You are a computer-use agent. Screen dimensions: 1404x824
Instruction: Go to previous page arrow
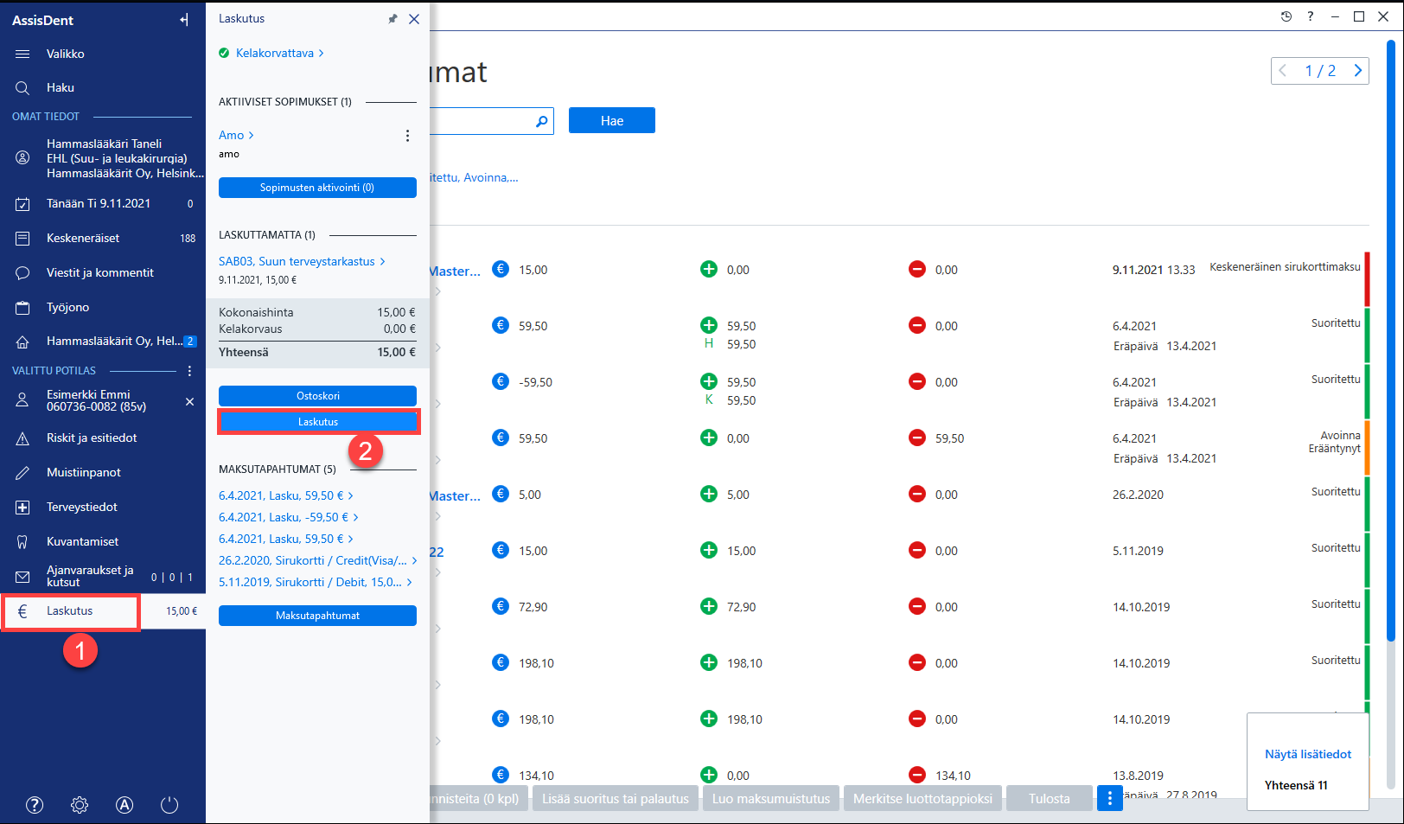click(x=1283, y=71)
